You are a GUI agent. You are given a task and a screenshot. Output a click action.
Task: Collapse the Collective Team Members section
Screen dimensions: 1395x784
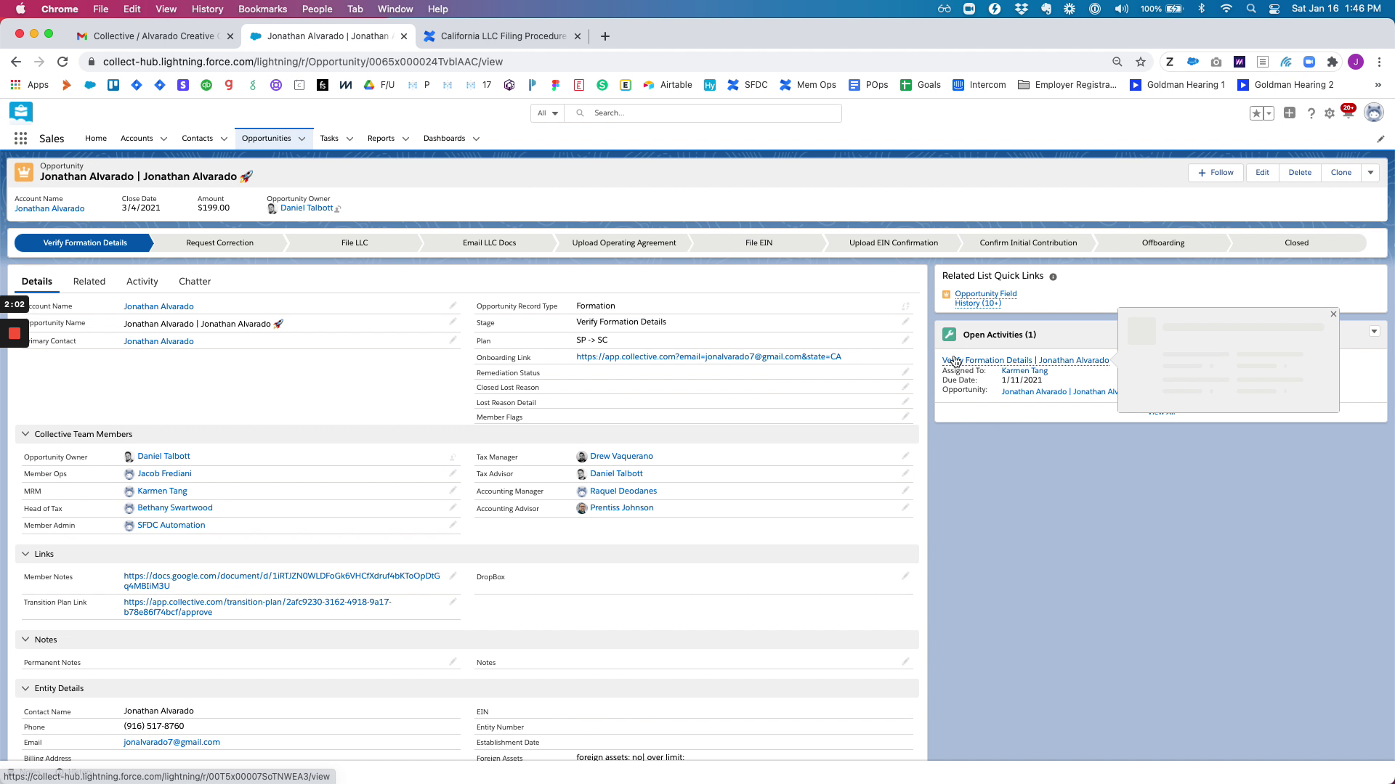[25, 434]
